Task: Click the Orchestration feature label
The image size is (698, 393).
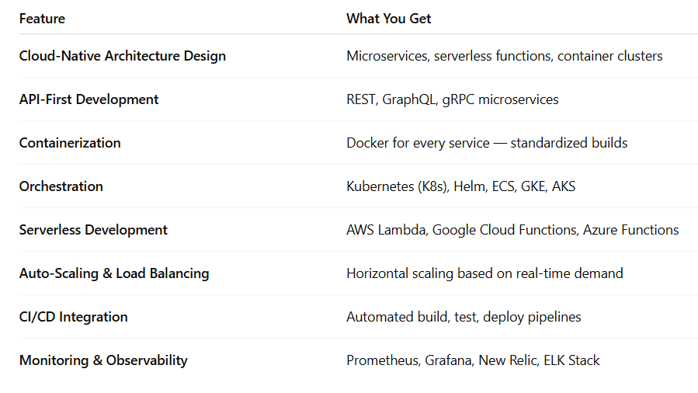Action: tap(61, 186)
